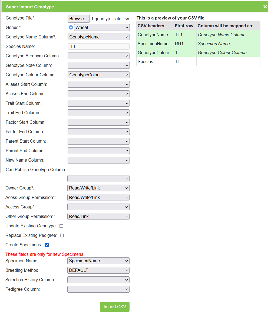Open the Access Group dropdown
The image size is (268, 314).
coord(98,207)
